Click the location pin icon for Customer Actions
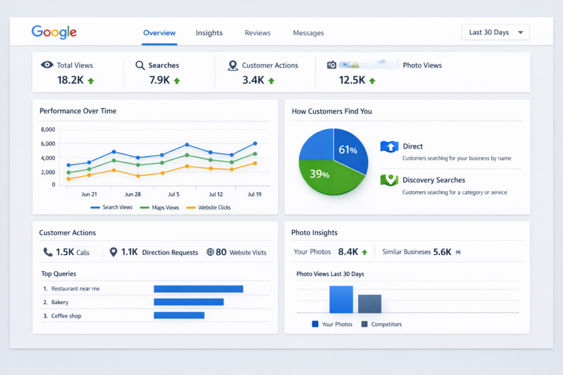 (233, 65)
